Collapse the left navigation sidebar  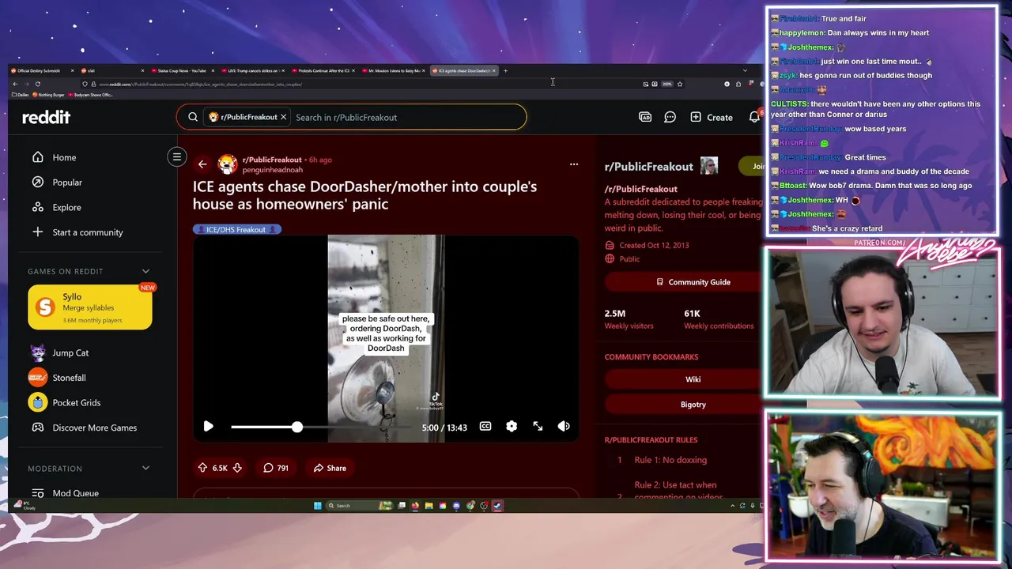coord(177,156)
